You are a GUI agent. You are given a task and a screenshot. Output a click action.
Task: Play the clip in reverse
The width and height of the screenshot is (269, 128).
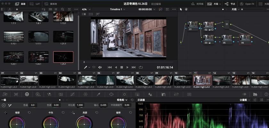pyautogui.click(x=116, y=67)
